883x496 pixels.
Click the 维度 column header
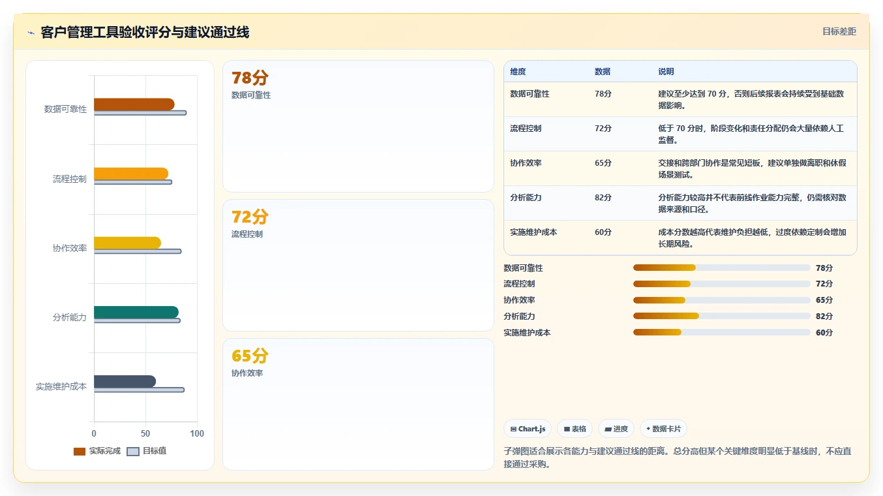[x=518, y=71]
